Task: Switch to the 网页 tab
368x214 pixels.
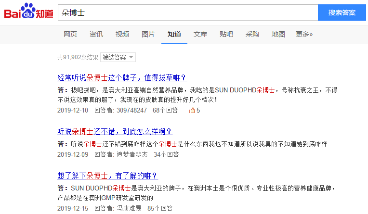Action: [x=70, y=34]
